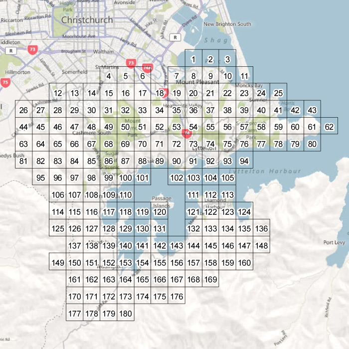Click the Blenheim Rd label

pyautogui.click(x=18, y=33)
